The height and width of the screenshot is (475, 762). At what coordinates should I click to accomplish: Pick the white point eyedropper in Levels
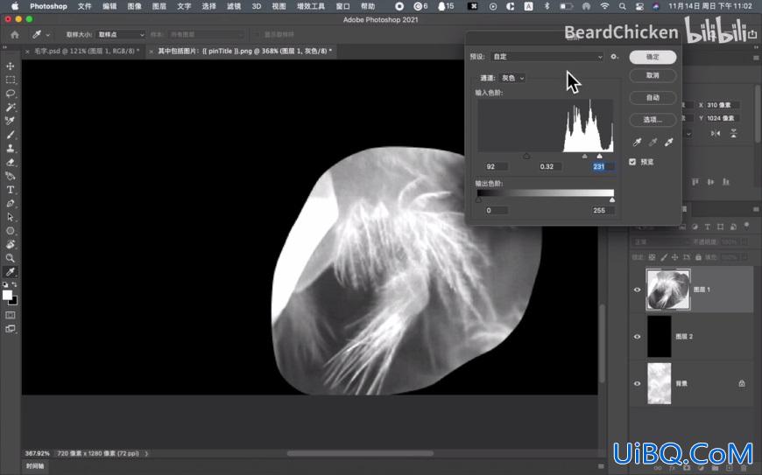pos(668,142)
